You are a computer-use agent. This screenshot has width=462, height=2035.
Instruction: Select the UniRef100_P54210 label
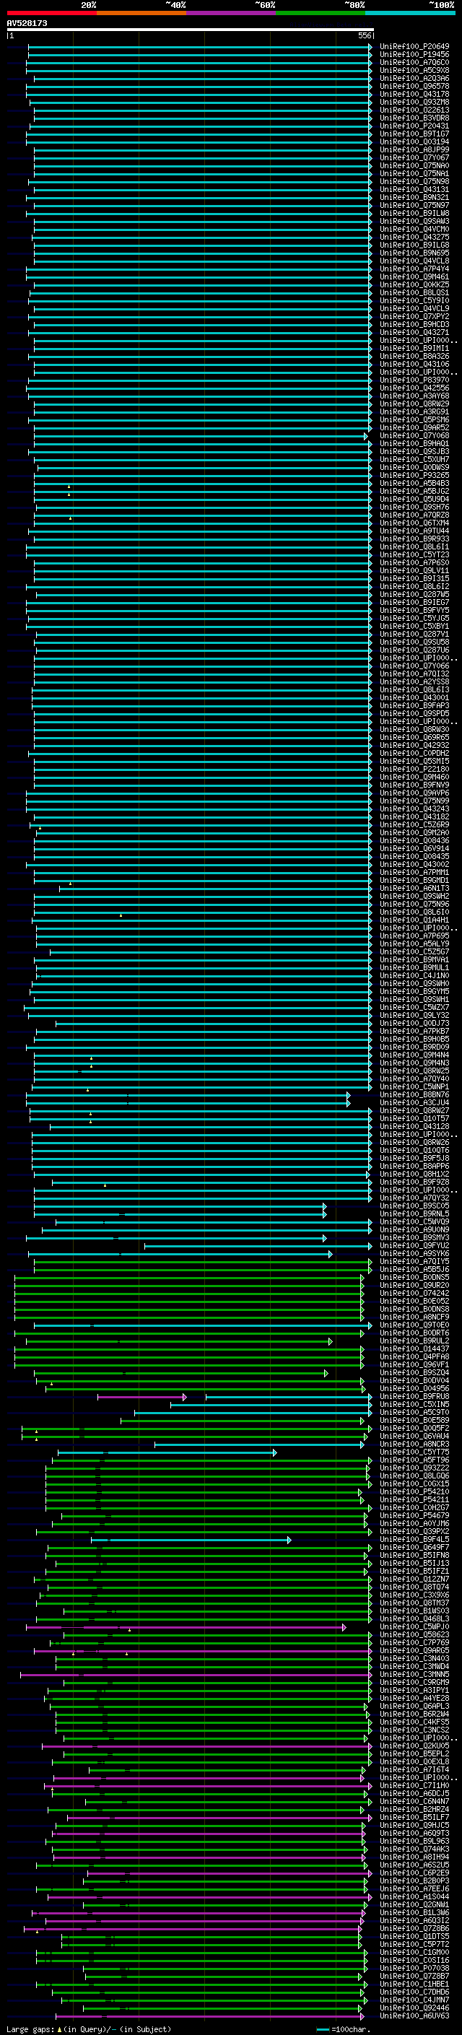414,1491
